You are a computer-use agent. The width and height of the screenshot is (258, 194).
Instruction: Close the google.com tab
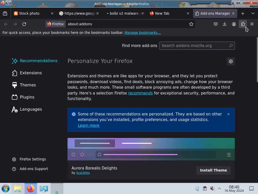pyautogui.click(x=98, y=14)
